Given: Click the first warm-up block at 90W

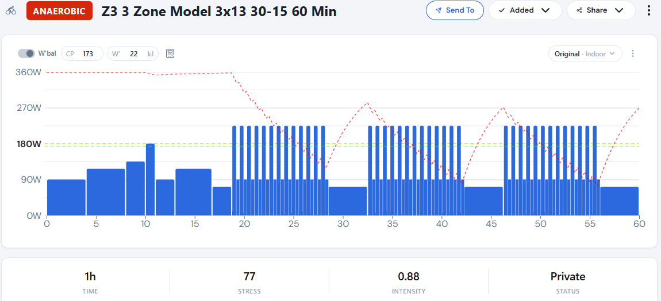Looking at the screenshot, I should coord(66,197).
